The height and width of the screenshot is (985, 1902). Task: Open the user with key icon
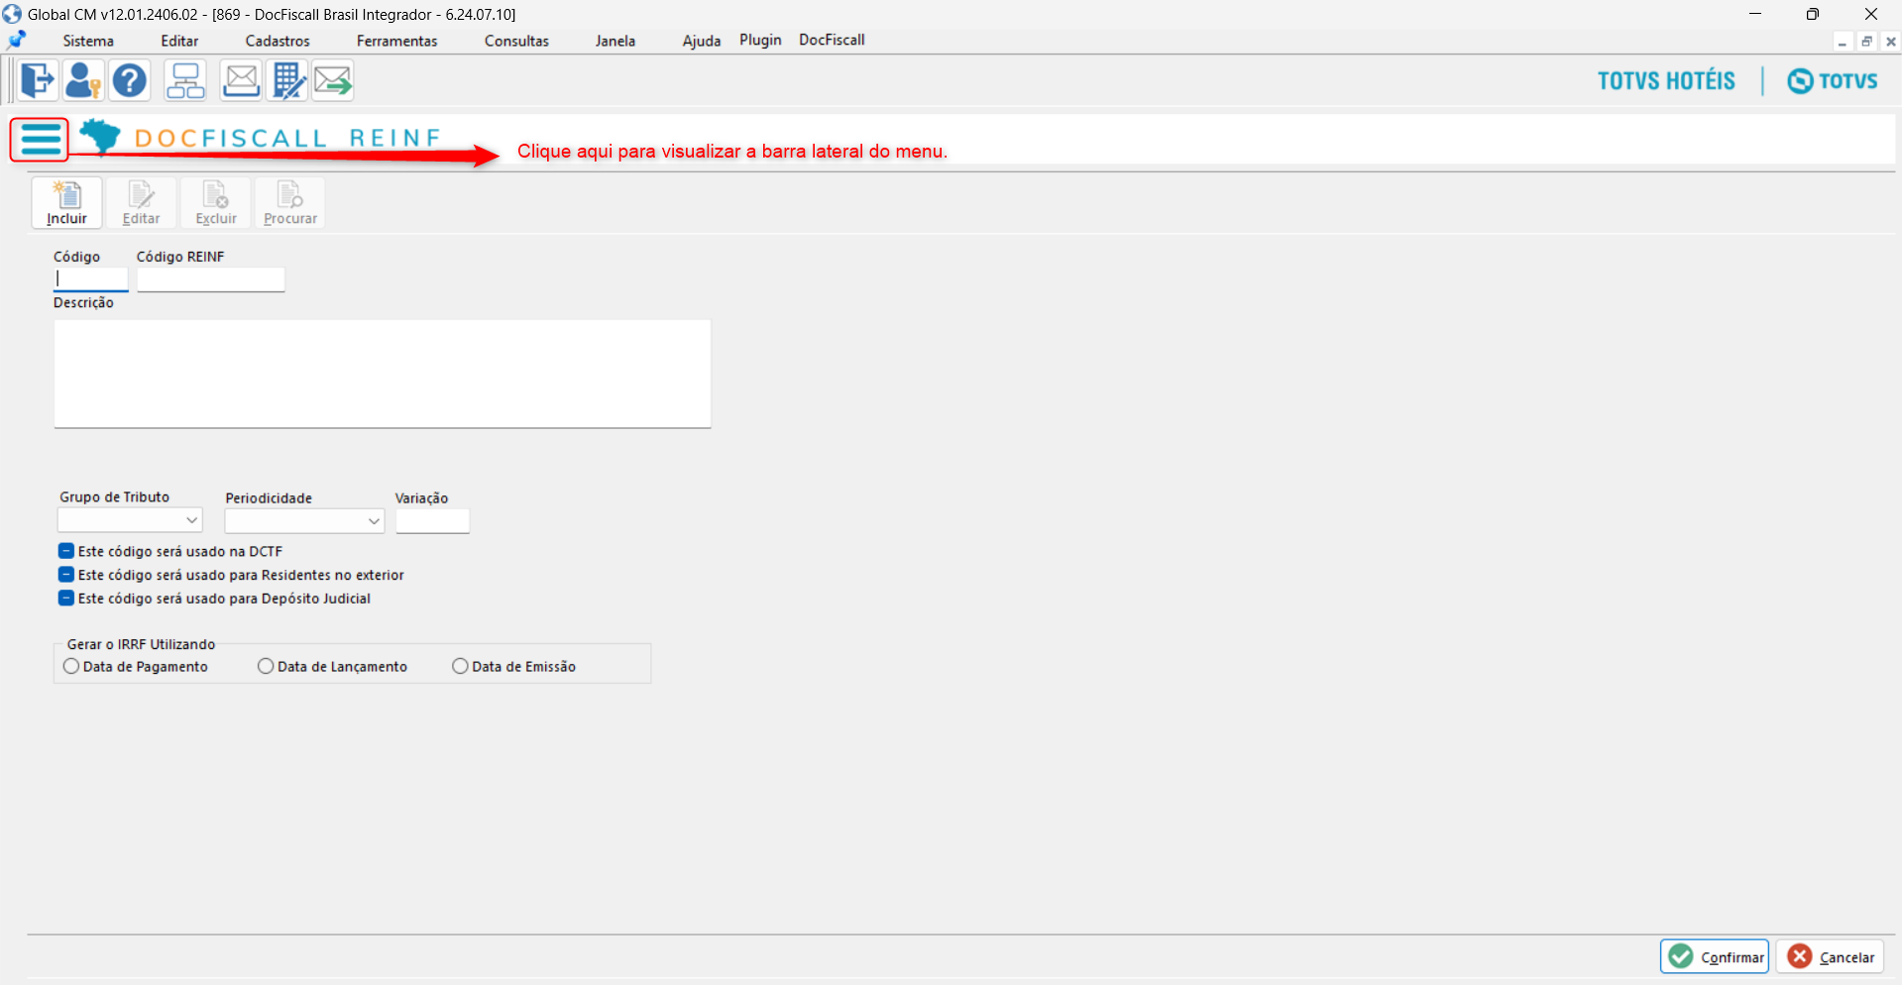pos(83,80)
